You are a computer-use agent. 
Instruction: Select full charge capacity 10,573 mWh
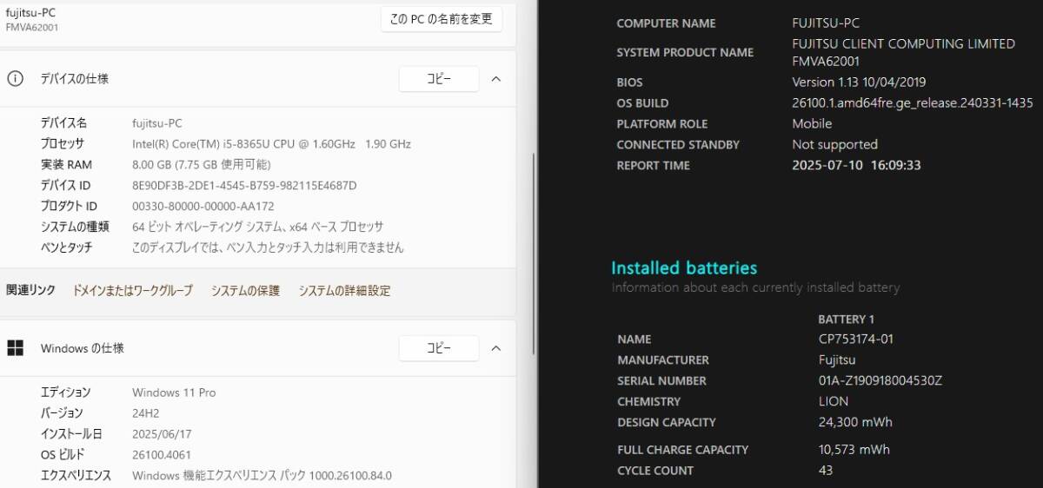click(854, 450)
